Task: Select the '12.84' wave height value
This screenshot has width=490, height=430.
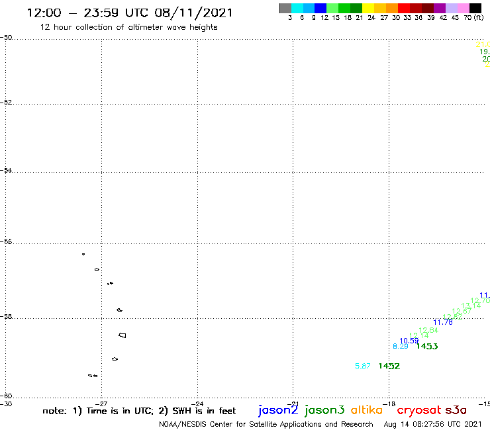Action: coord(428,330)
